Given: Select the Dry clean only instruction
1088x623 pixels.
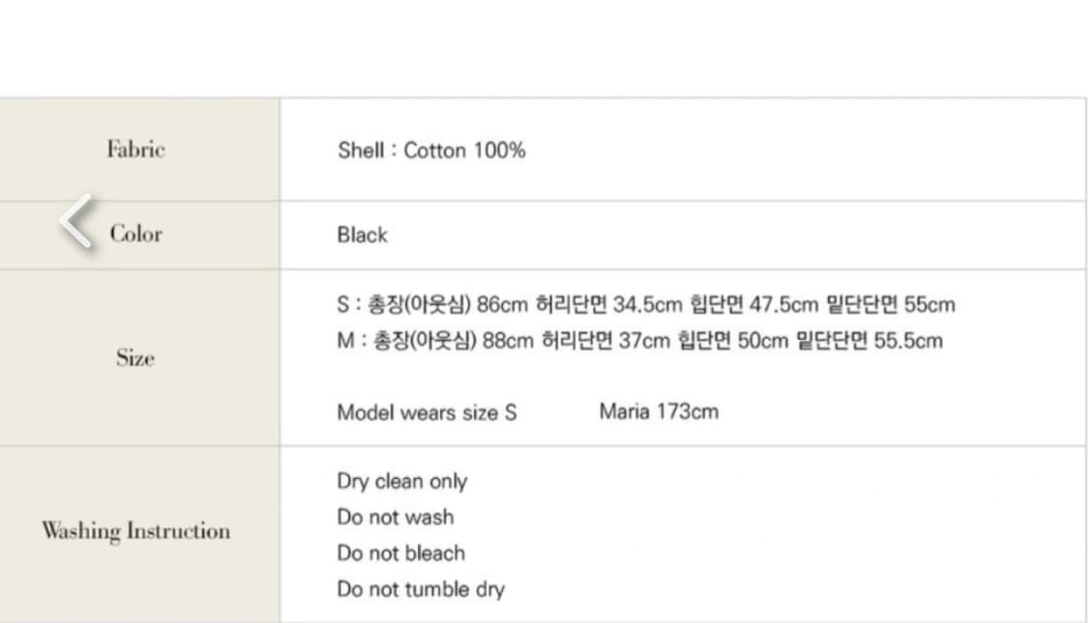Looking at the screenshot, I should coord(402,481).
